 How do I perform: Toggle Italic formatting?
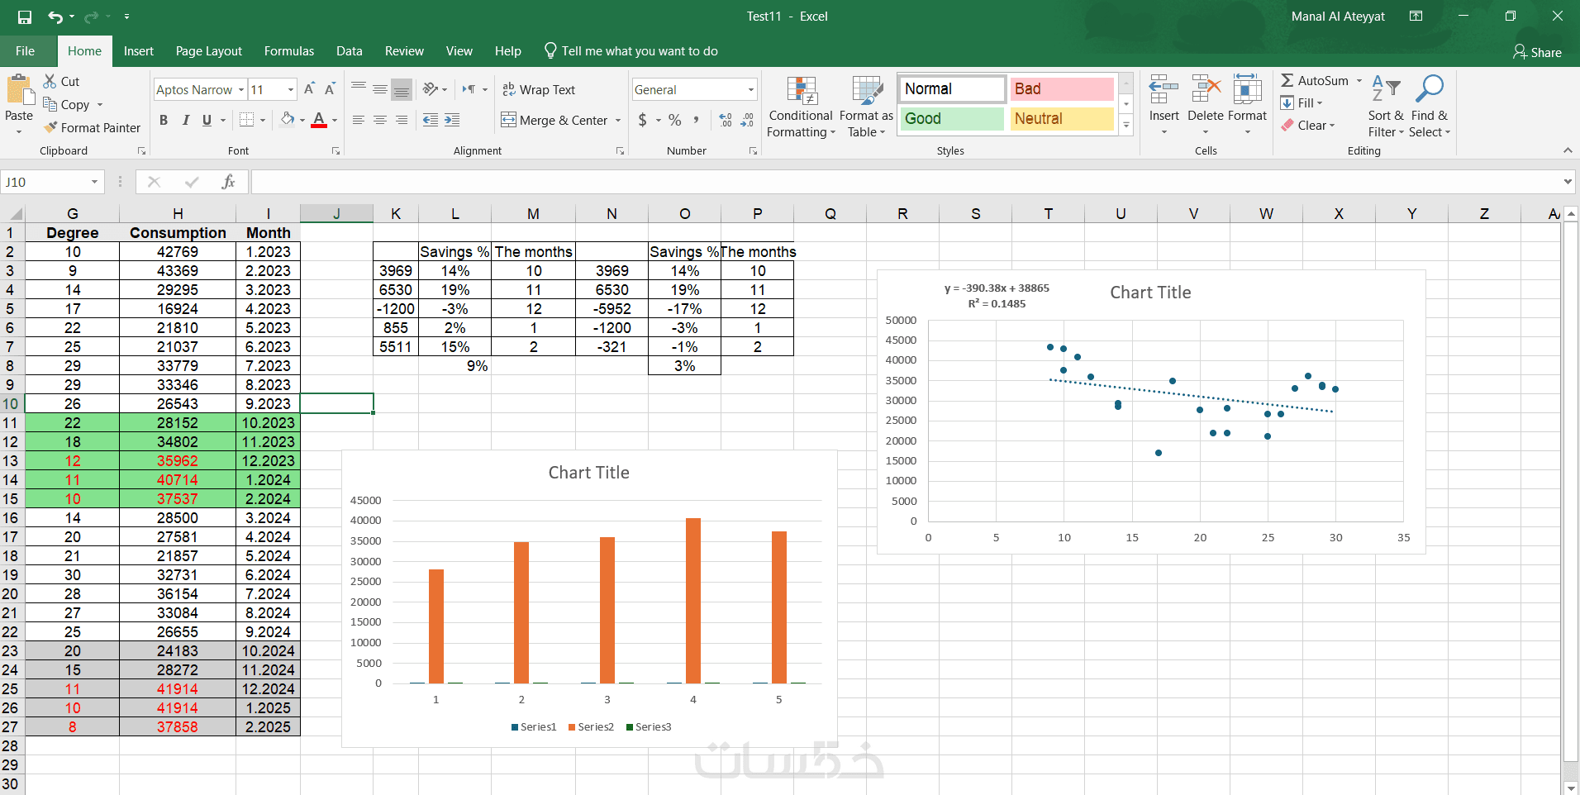(x=185, y=120)
